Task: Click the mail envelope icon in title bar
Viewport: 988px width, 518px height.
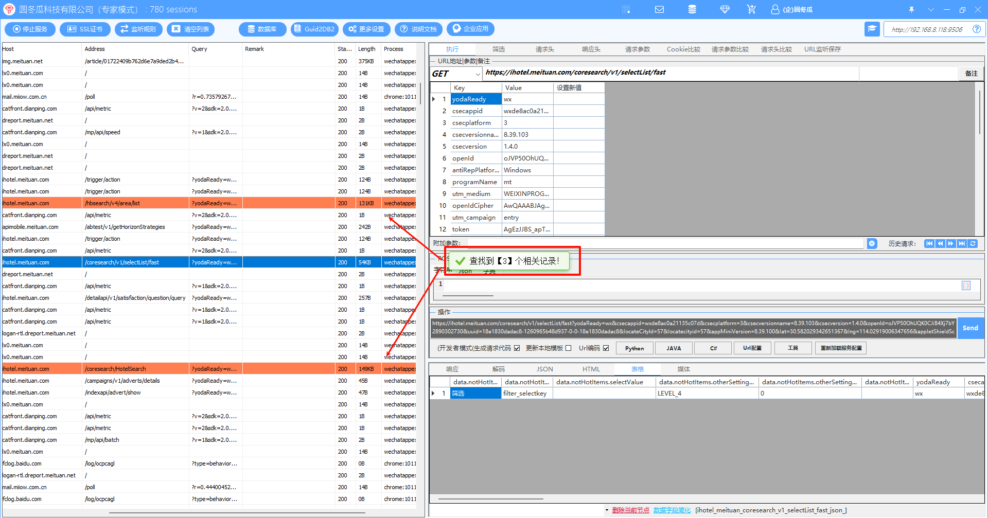Action: [x=659, y=9]
